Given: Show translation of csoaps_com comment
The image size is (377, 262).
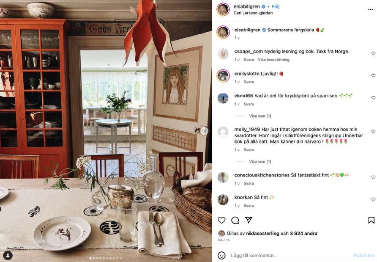Looking at the screenshot, I should (273, 60).
